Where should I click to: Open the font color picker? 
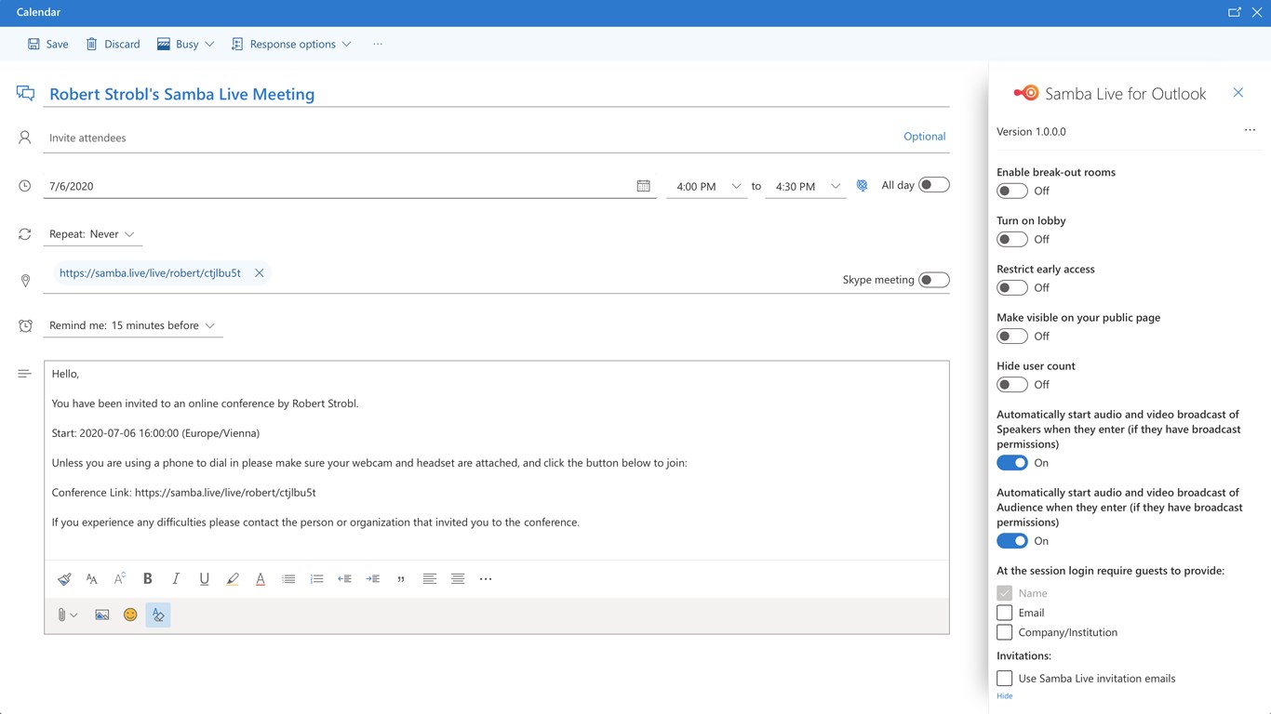pyautogui.click(x=261, y=578)
